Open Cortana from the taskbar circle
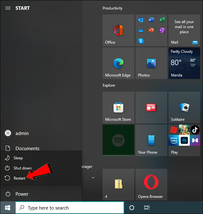Screen dimensions: 203x214 132,208
